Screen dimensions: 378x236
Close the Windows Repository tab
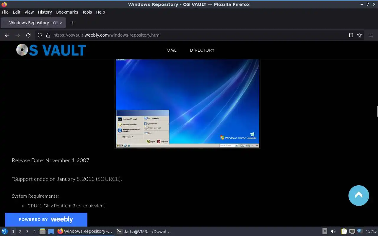61,23
